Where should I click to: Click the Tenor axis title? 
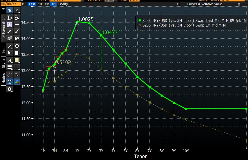tap(141, 156)
